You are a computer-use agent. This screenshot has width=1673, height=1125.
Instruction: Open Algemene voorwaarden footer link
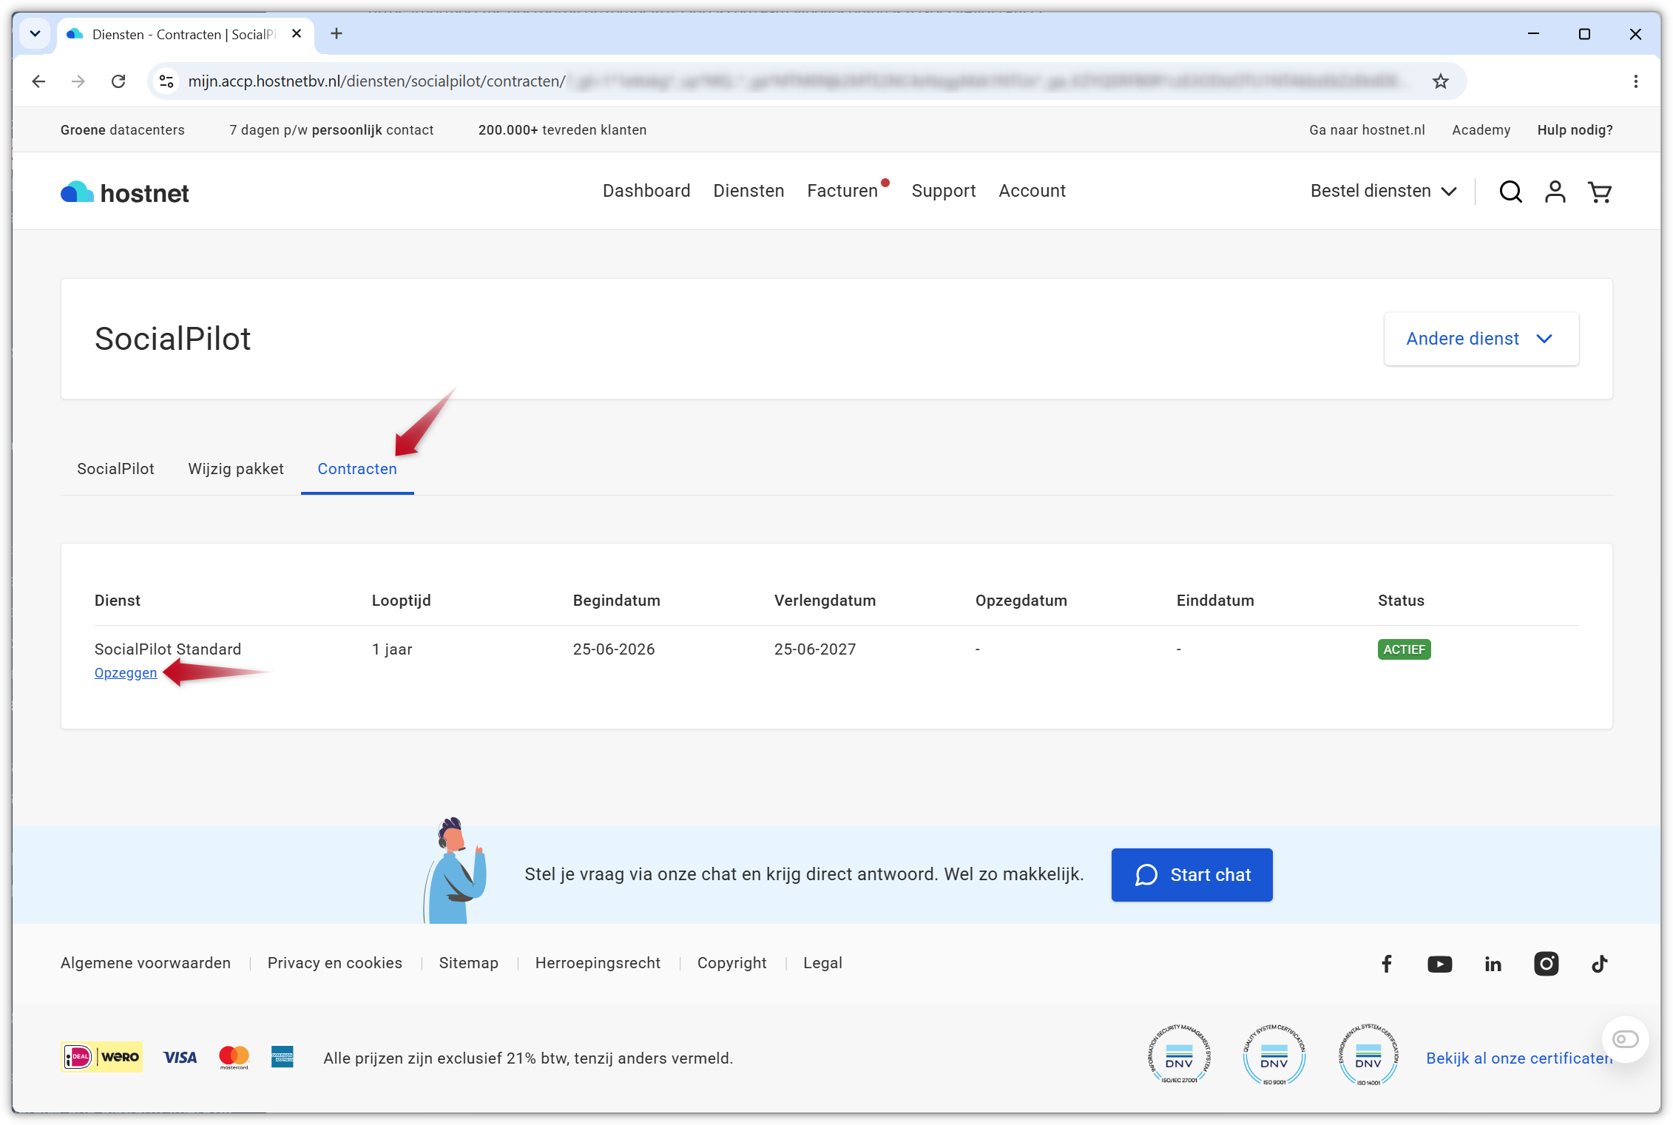coord(146,963)
